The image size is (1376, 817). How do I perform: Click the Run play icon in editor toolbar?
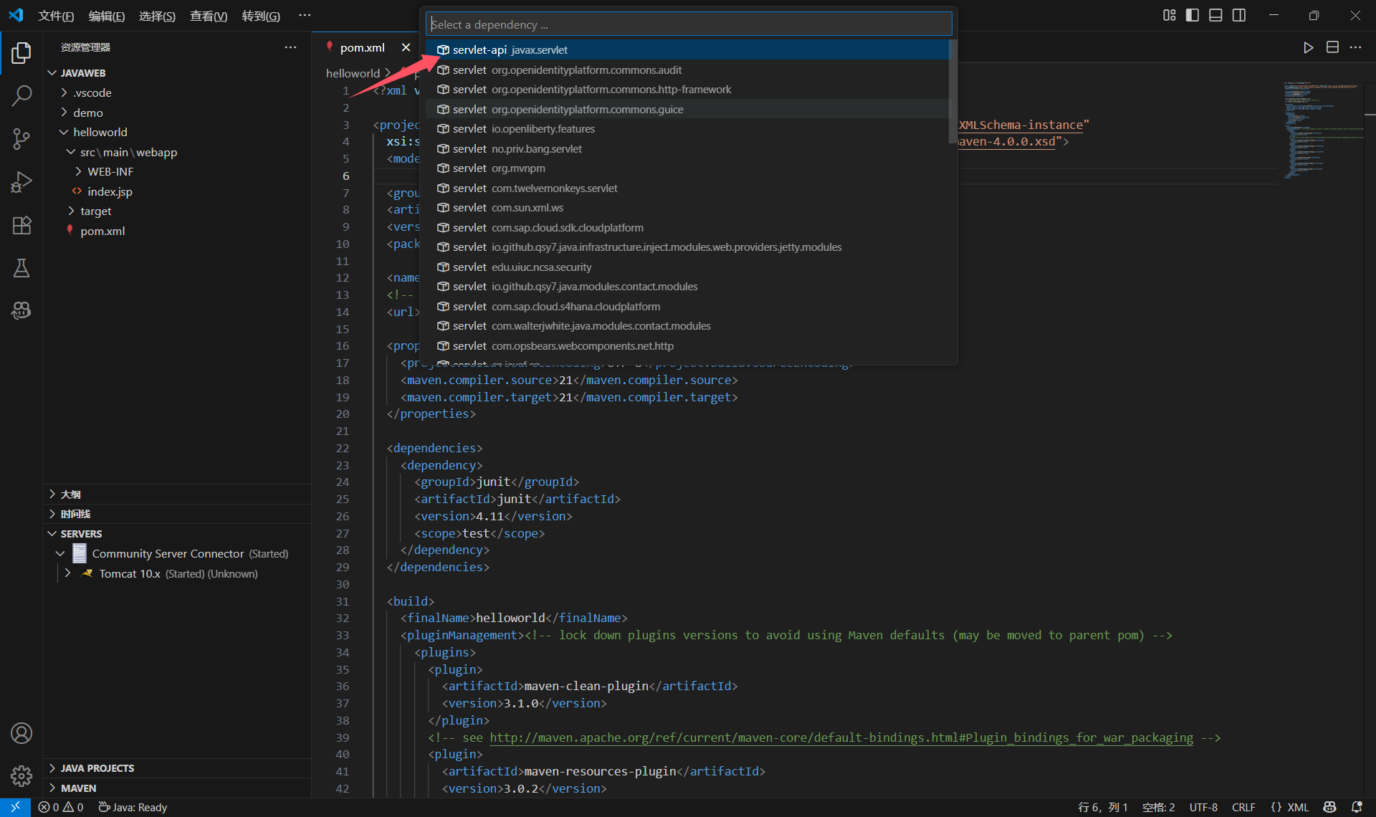pos(1308,47)
